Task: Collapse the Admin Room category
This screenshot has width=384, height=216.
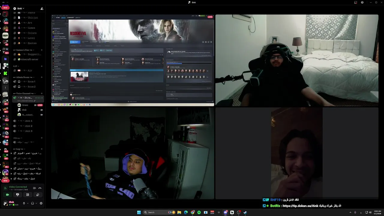Action: 23,77
